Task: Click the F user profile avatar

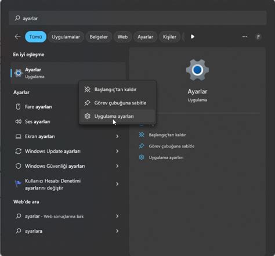Action: point(258,37)
